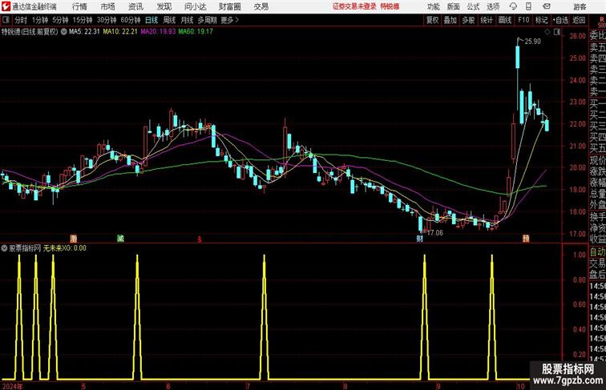Open the 市场 menu
Image resolution: width=606 pixels, height=390 pixels.
pyautogui.click(x=108, y=6)
